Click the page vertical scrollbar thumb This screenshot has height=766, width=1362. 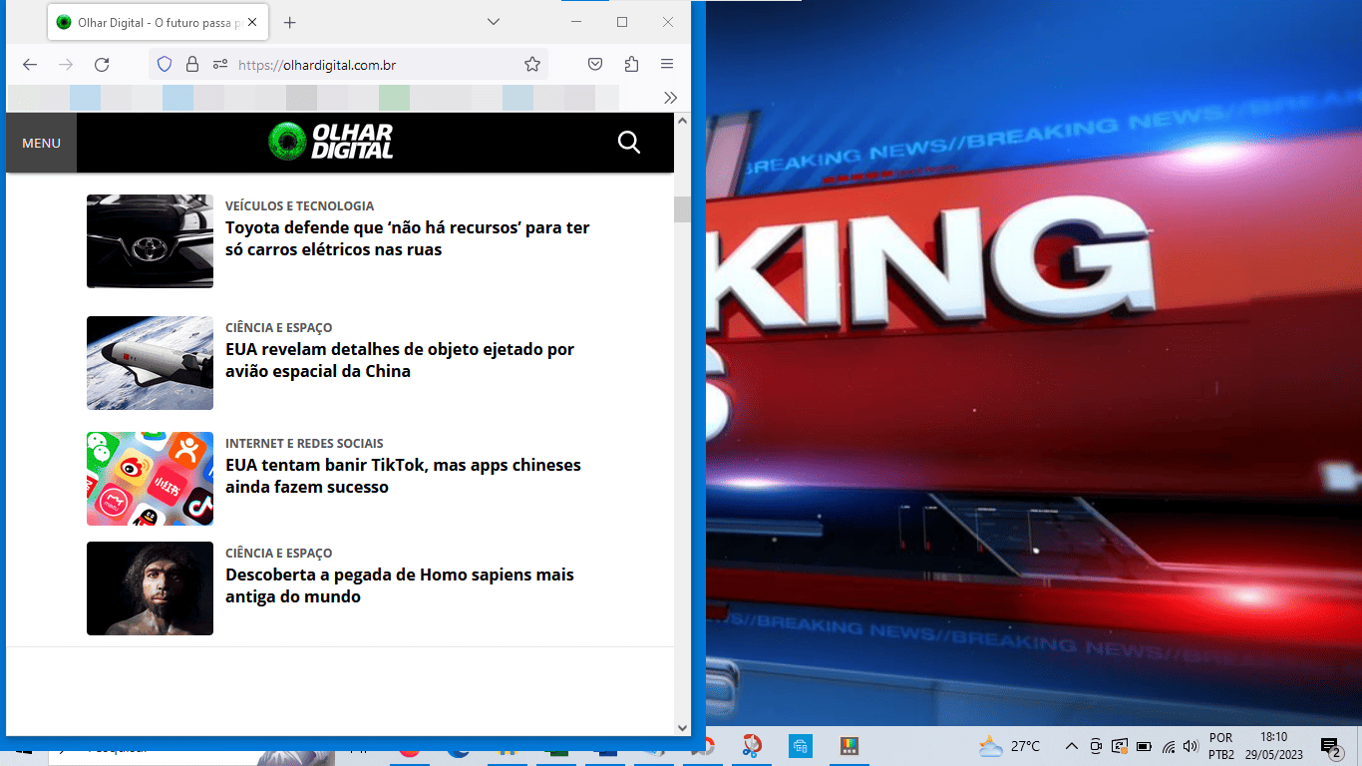click(682, 209)
